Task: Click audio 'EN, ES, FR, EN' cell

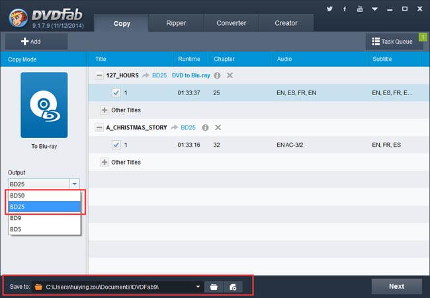Action: (x=296, y=93)
